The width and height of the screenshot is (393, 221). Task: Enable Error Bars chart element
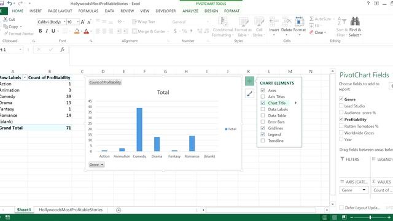point(263,122)
